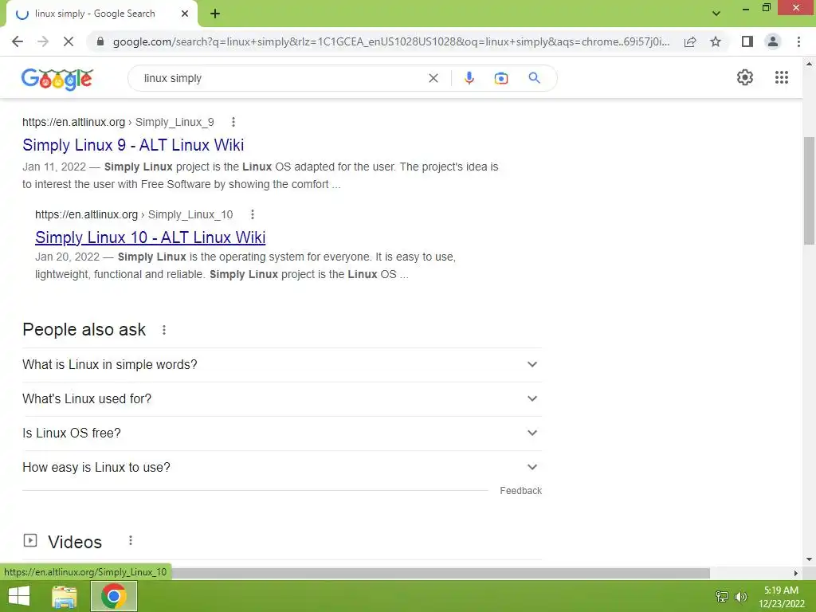
Task: Clear the search box text
Action: coord(433,78)
